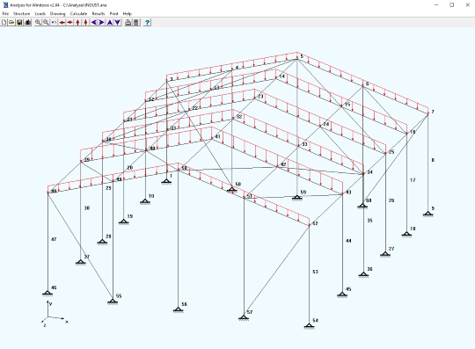This screenshot has height=349, width=475.
Task: Click the undo view arrow icon
Action: pyautogui.click(x=54, y=22)
